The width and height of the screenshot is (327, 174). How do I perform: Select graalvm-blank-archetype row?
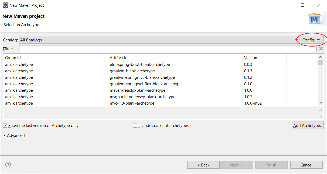point(161,71)
